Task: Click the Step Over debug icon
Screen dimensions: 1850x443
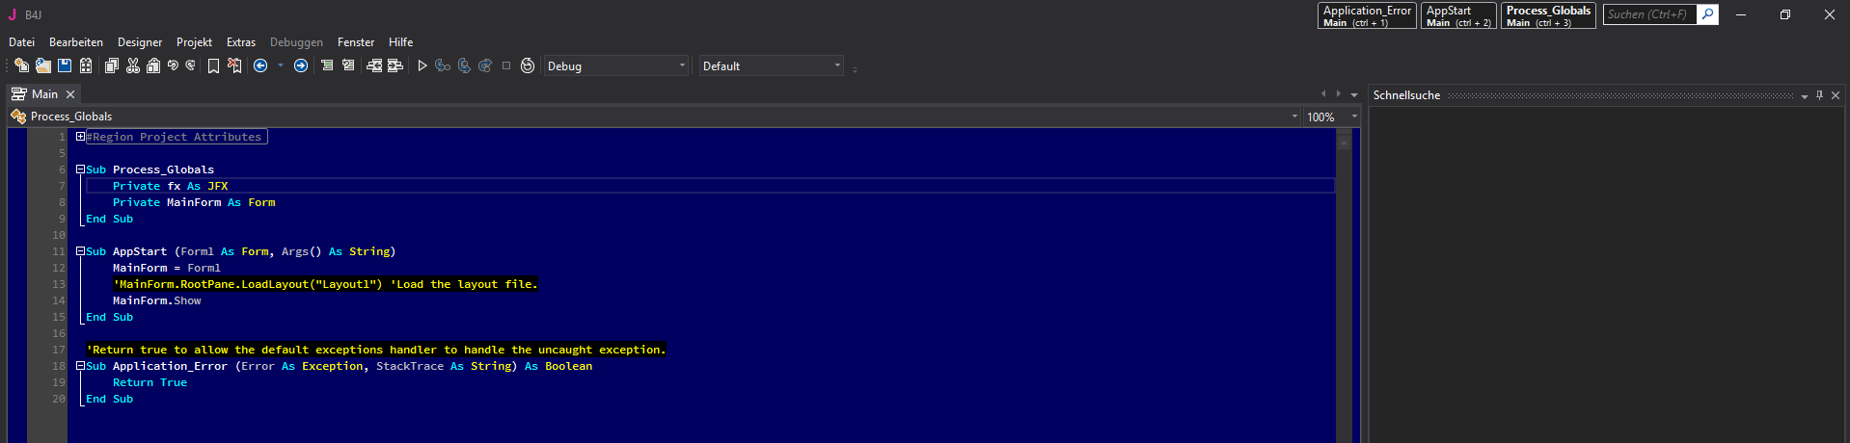Action: coord(464,65)
